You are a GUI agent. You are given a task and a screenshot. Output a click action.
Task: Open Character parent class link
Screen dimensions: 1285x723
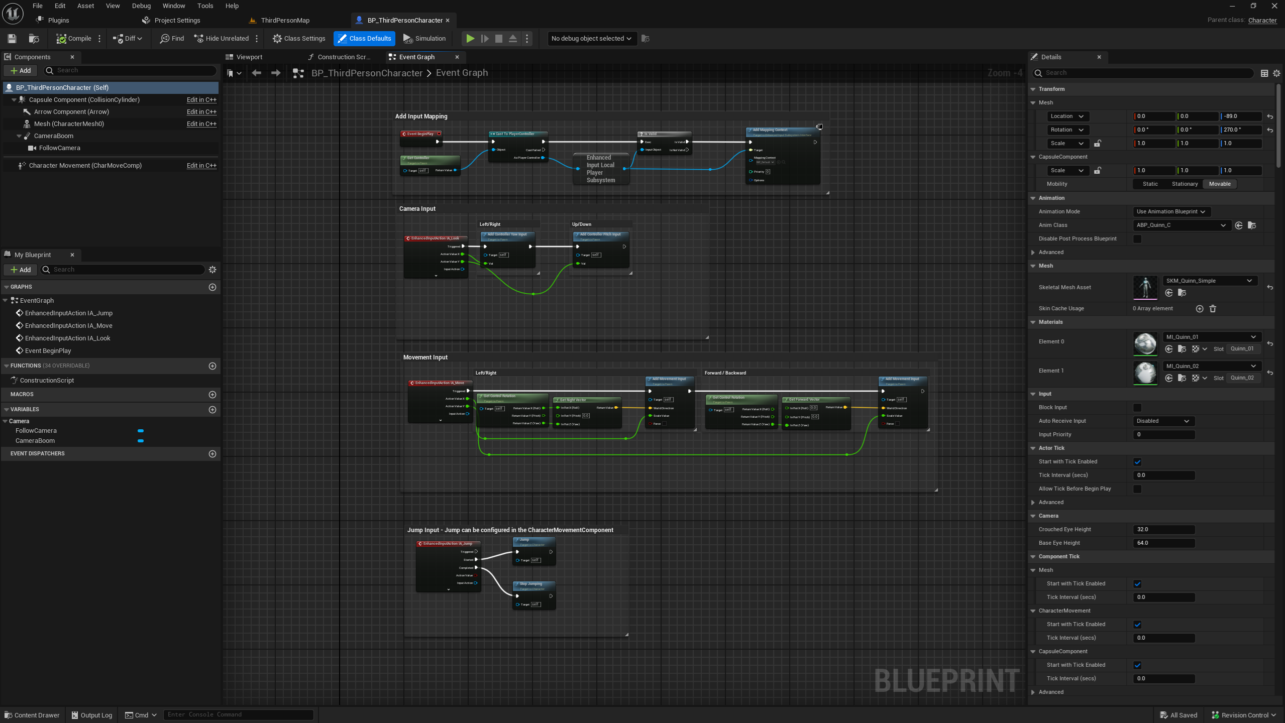(x=1262, y=21)
